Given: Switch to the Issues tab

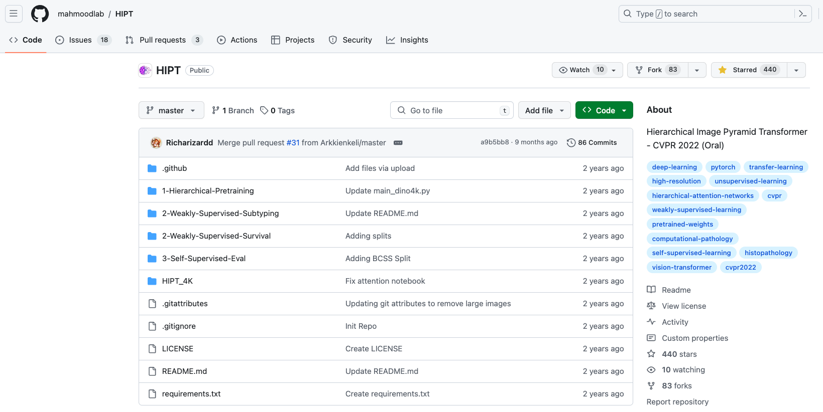Looking at the screenshot, I should point(83,40).
